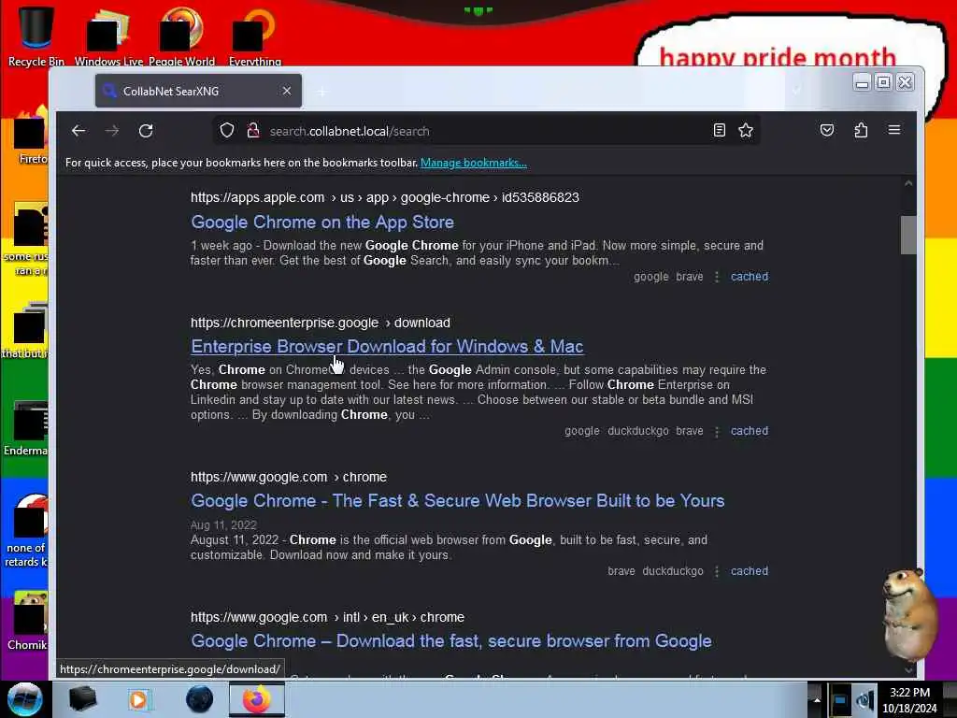This screenshot has height=718, width=957.
Task: Open cached copy of App Store result
Action: click(x=750, y=277)
